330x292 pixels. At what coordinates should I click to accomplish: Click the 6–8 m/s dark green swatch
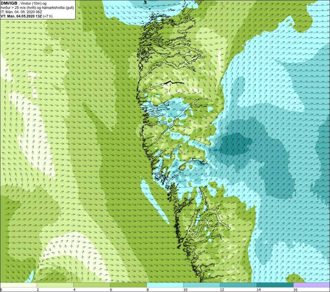click(x=128, y=285)
